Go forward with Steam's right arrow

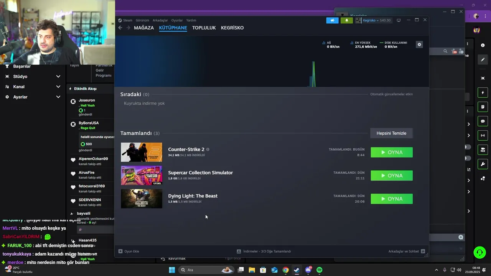click(128, 28)
